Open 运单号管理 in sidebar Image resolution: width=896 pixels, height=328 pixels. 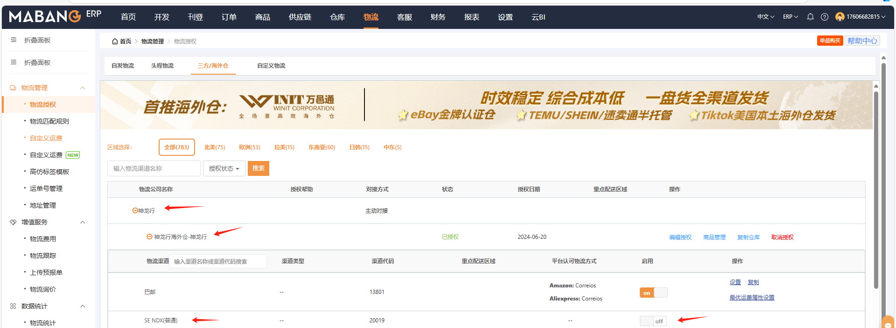click(46, 188)
